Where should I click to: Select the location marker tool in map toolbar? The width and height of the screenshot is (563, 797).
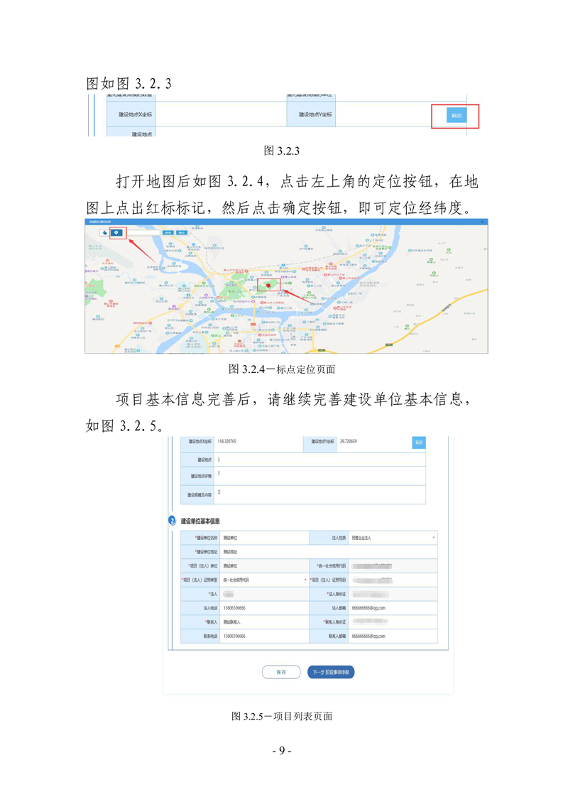[117, 232]
